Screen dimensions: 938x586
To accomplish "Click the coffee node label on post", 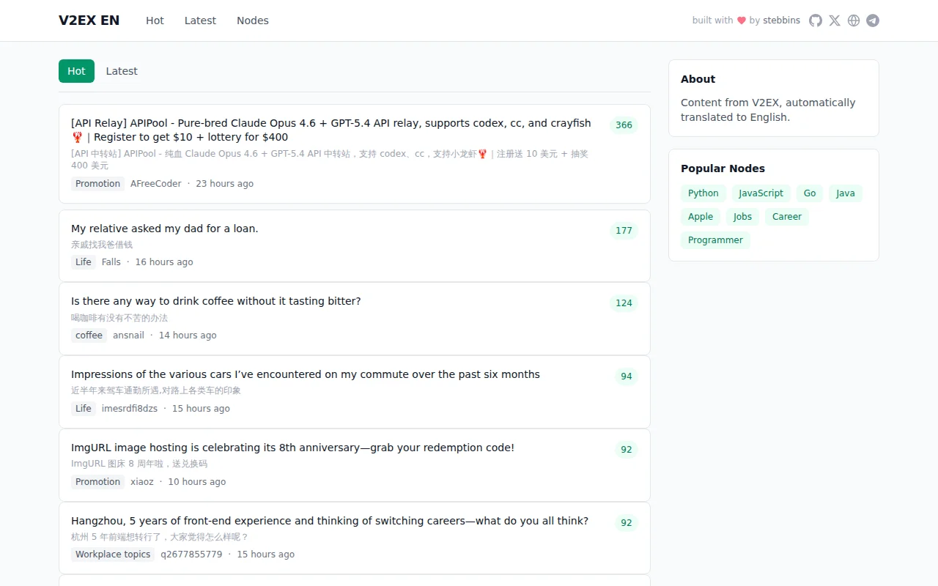I will pos(89,335).
